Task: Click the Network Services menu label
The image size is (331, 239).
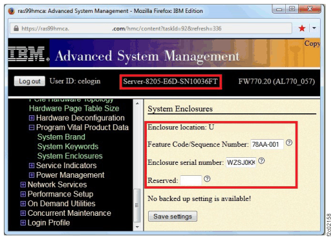Action: 57,184
